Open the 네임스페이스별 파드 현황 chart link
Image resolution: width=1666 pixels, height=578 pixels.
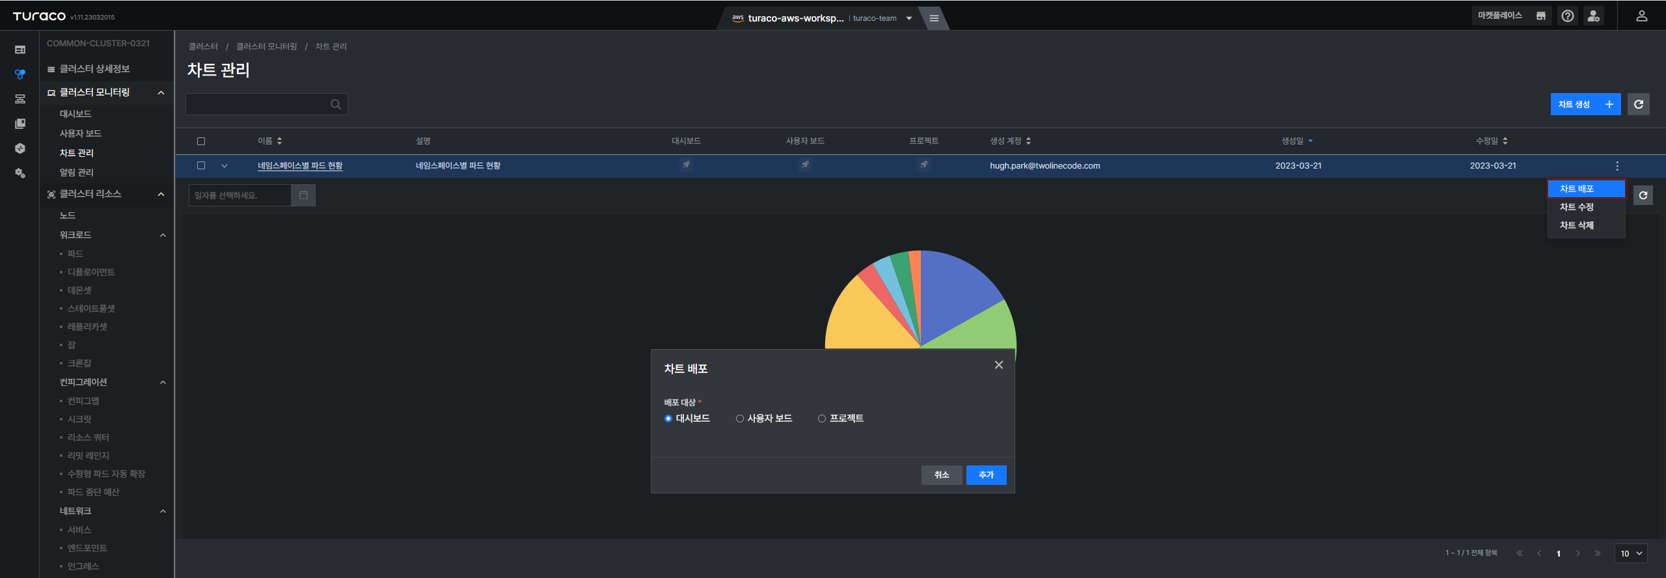pos(300,166)
